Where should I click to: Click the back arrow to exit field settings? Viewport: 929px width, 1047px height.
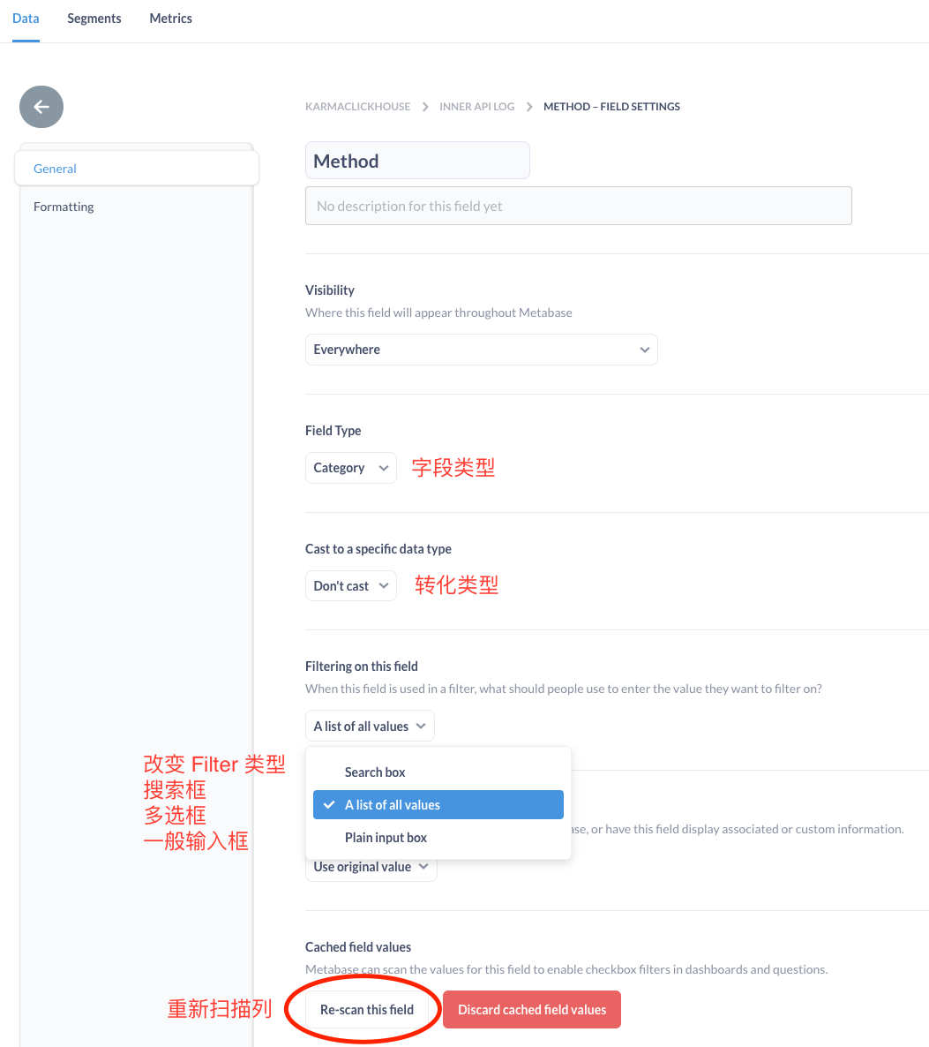click(x=41, y=106)
